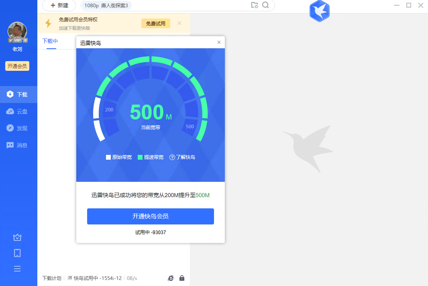Open 云盘 cloud drive in sidebar

(18, 111)
